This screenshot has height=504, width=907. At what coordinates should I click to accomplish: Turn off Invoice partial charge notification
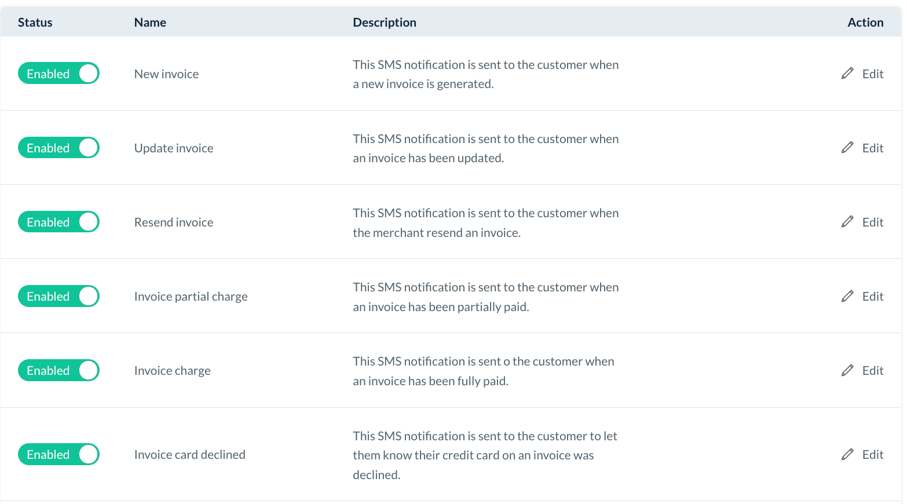[58, 296]
